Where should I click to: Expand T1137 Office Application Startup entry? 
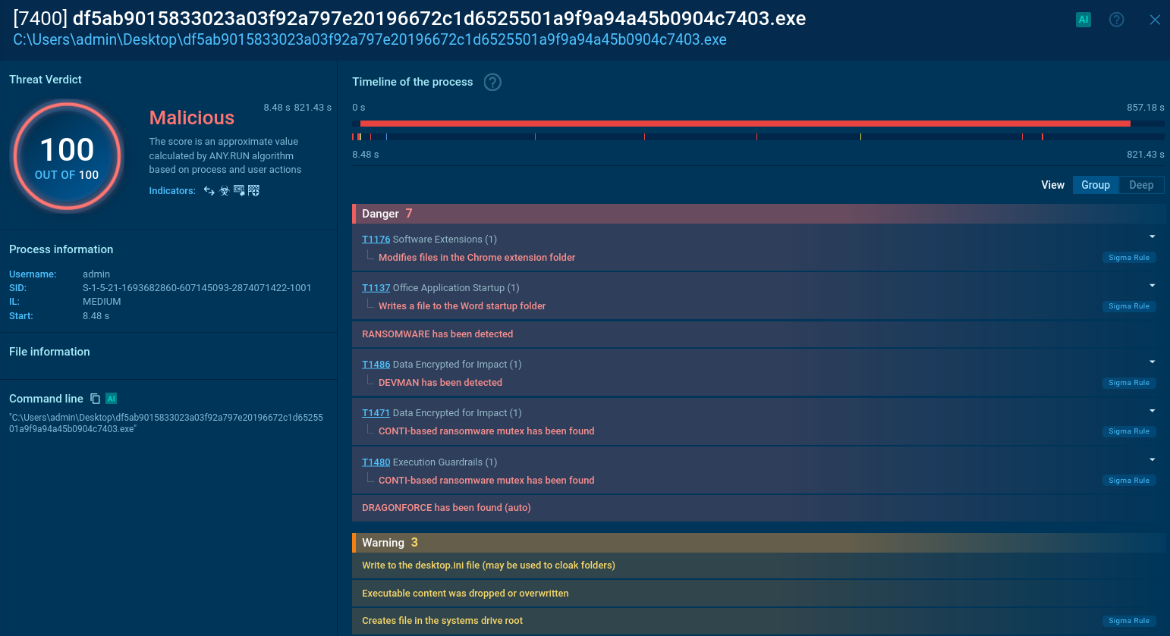coord(1153,286)
